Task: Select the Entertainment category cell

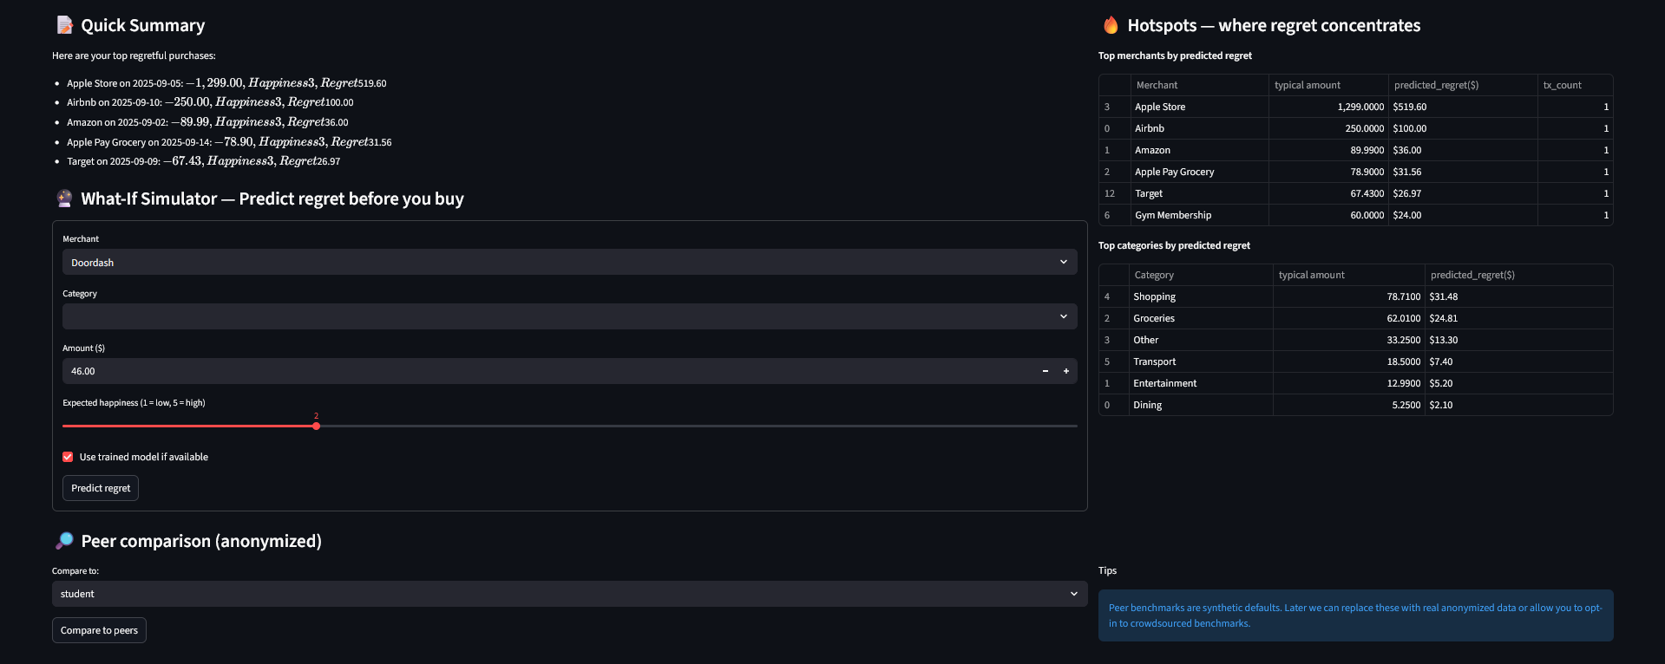Action: click(x=1201, y=383)
